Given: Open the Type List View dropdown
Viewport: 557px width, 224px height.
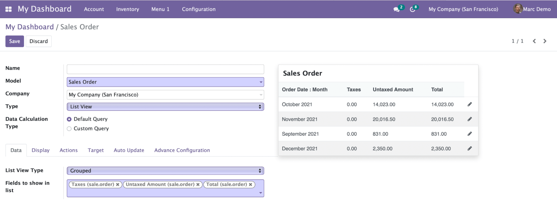Looking at the screenshot, I should [165, 107].
